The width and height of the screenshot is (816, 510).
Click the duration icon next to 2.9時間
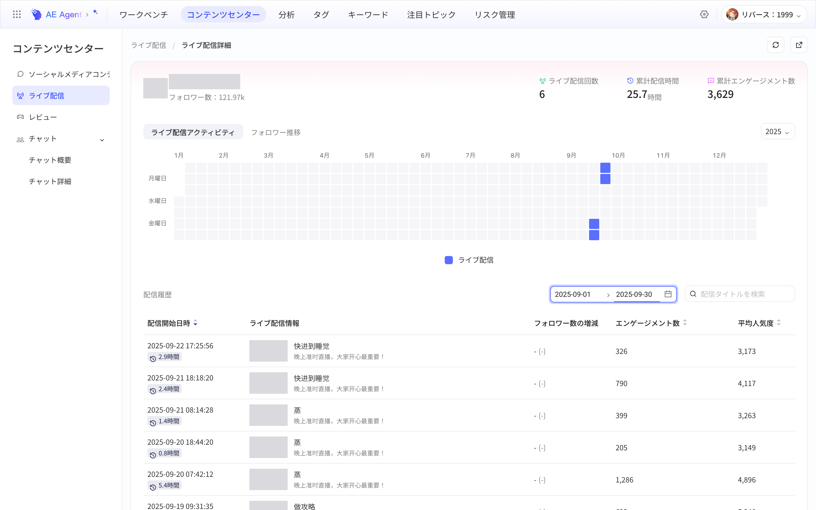(153, 359)
